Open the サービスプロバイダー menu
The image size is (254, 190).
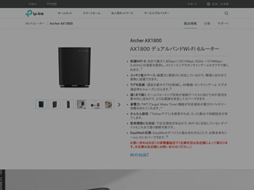tap(156, 13)
